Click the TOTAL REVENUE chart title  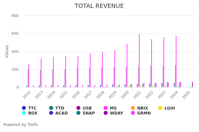[99, 6]
